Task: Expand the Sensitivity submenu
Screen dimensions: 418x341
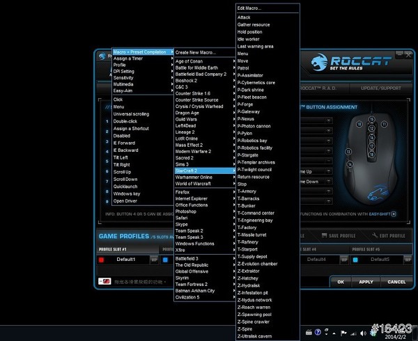Action: 143,78
